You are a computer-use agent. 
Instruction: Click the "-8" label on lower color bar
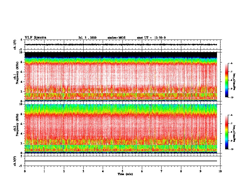(231, 132)
